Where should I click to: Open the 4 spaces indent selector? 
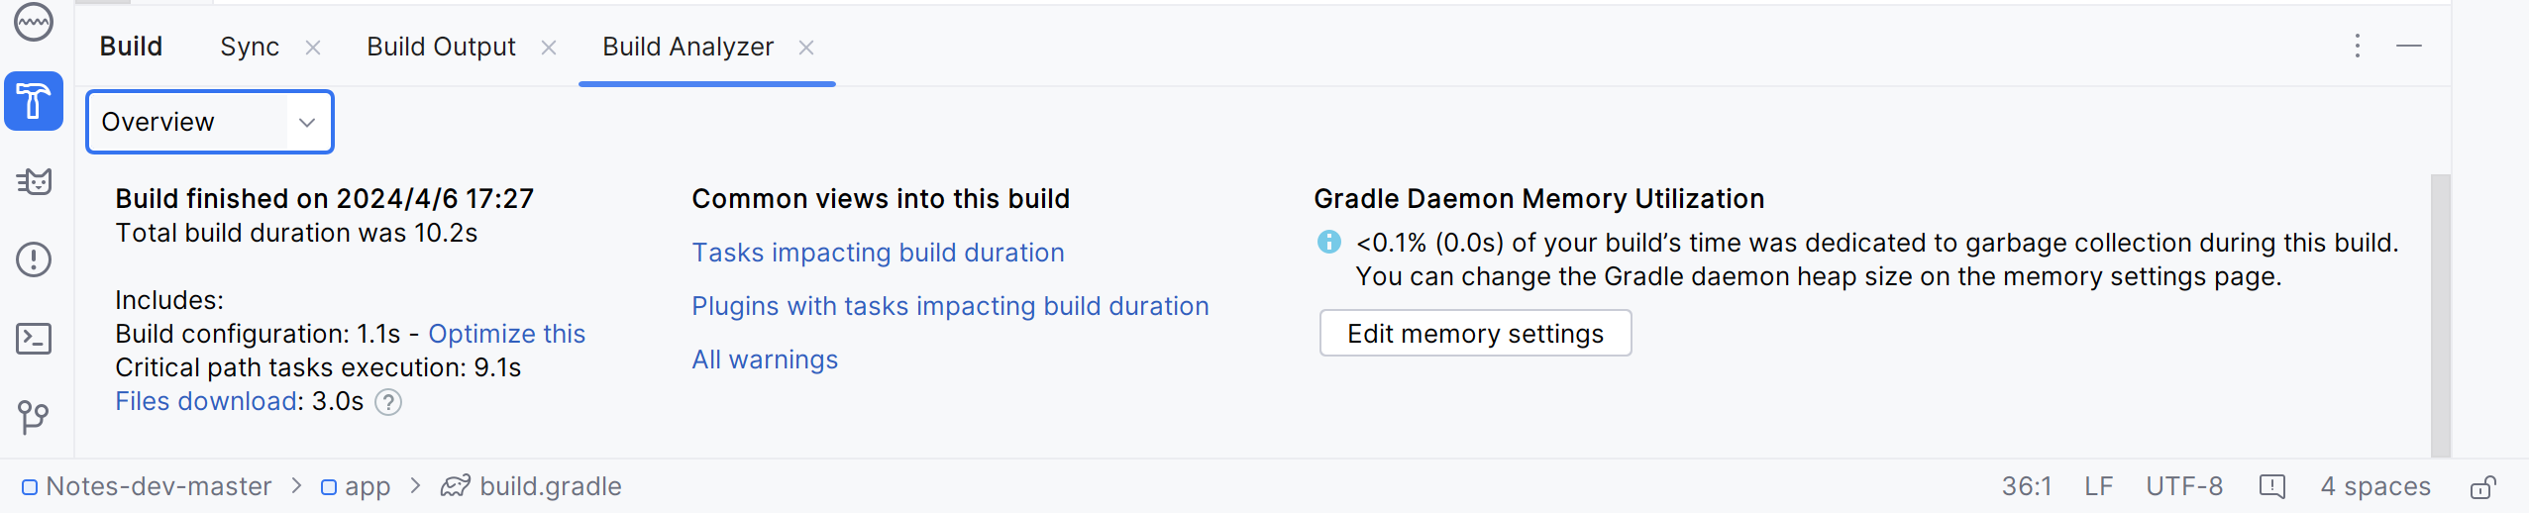click(2375, 486)
